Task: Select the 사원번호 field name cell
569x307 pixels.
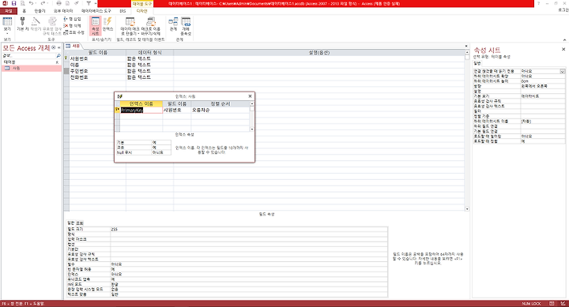Action: [98, 58]
